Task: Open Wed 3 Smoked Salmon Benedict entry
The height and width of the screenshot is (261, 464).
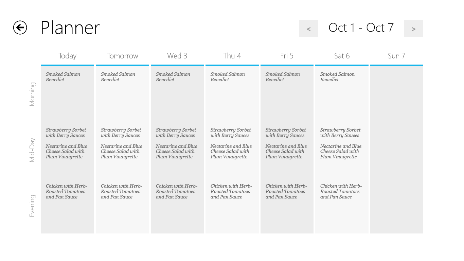Action: tap(173, 77)
